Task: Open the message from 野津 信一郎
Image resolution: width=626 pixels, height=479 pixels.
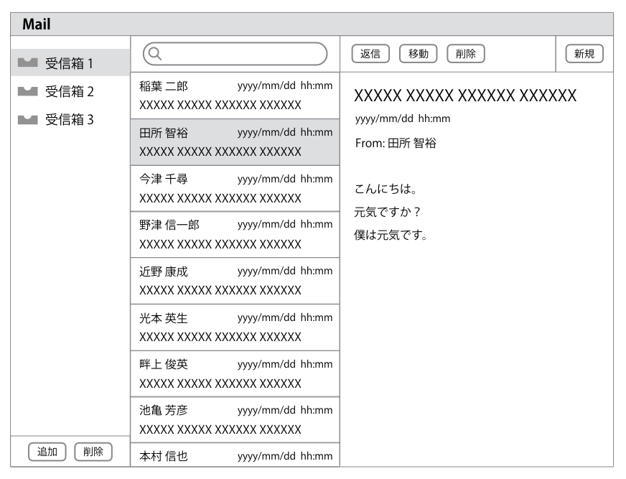Action: (235, 235)
